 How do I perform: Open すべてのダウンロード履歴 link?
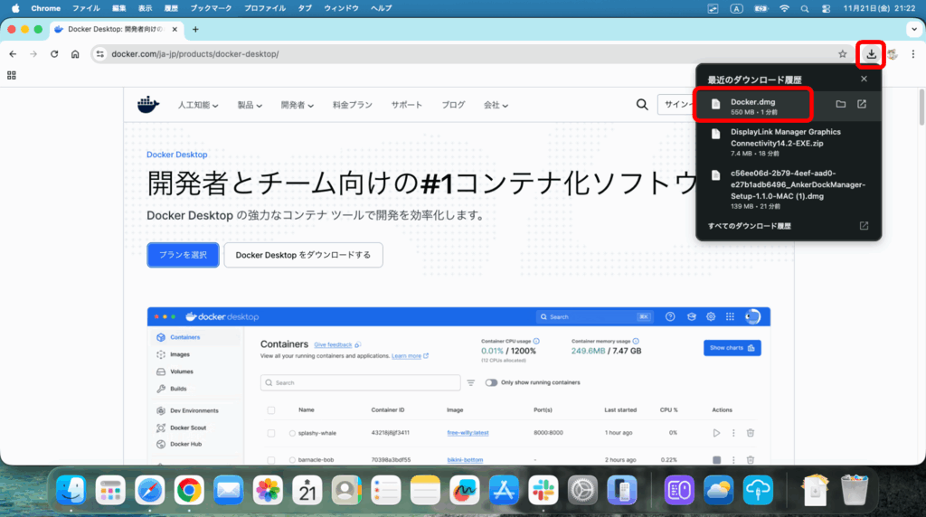(x=750, y=226)
